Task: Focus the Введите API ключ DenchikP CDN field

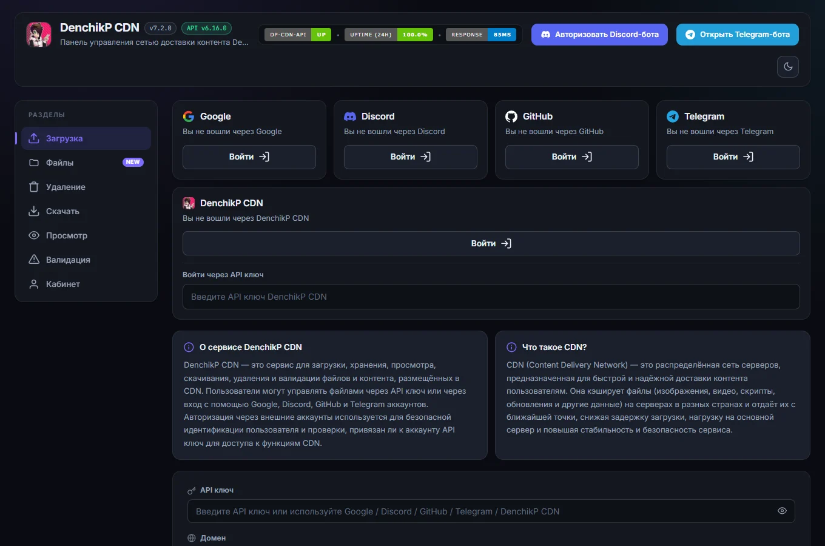Action: (491, 297)
